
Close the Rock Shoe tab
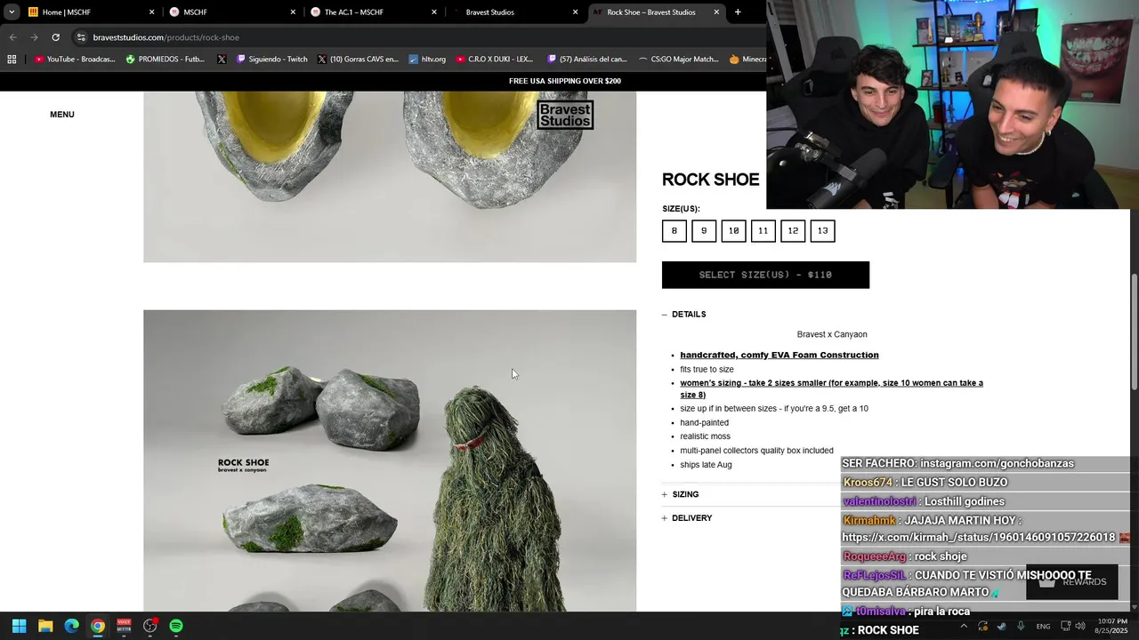coord(716,12)
